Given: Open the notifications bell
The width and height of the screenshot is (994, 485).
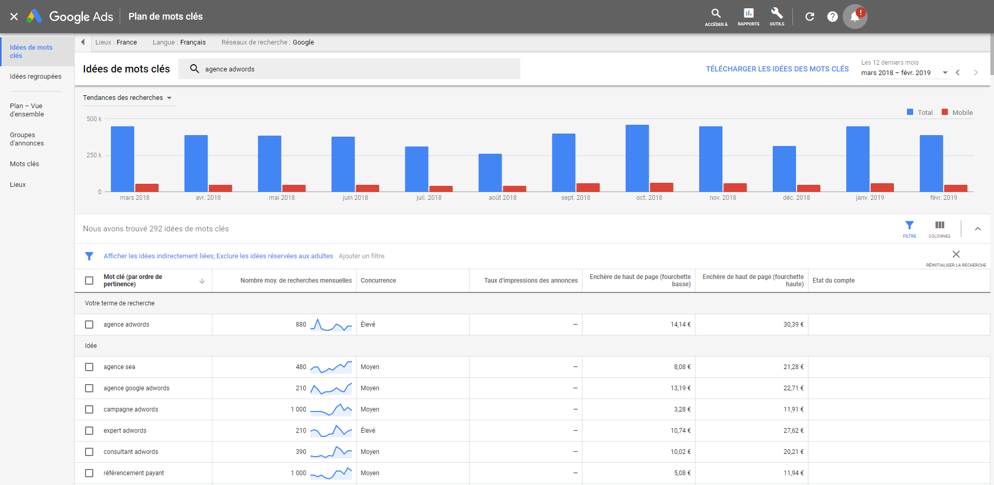Looking at the screenshot, I should coord(855,17).
